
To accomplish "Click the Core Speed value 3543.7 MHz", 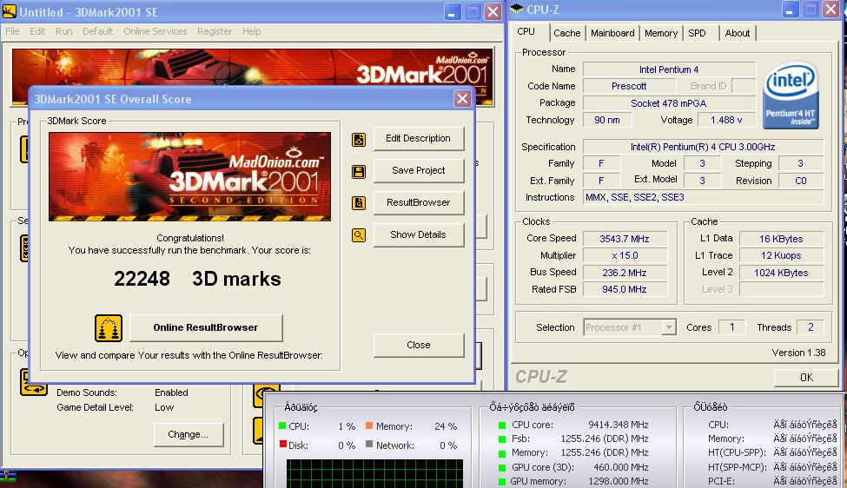I will (625, 239).
